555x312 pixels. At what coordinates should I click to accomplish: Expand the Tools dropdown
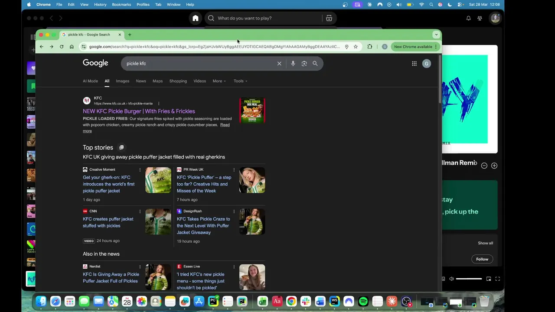[x=240, y=81]
